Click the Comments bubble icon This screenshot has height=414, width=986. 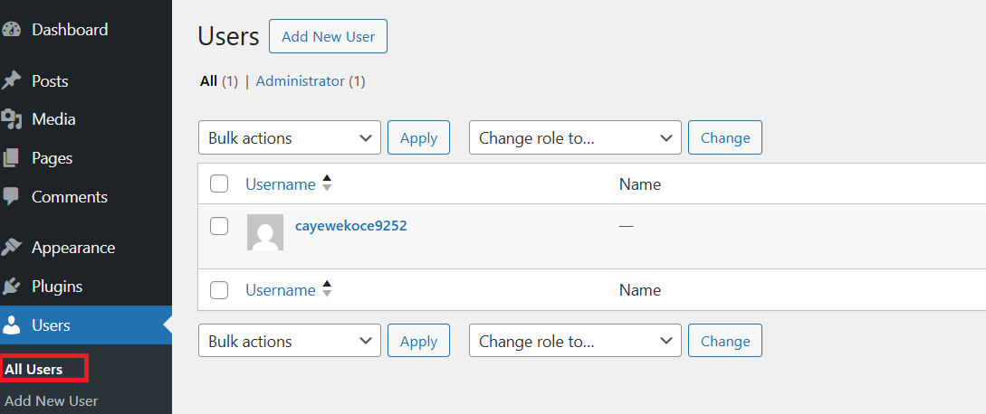pos(11,197)
